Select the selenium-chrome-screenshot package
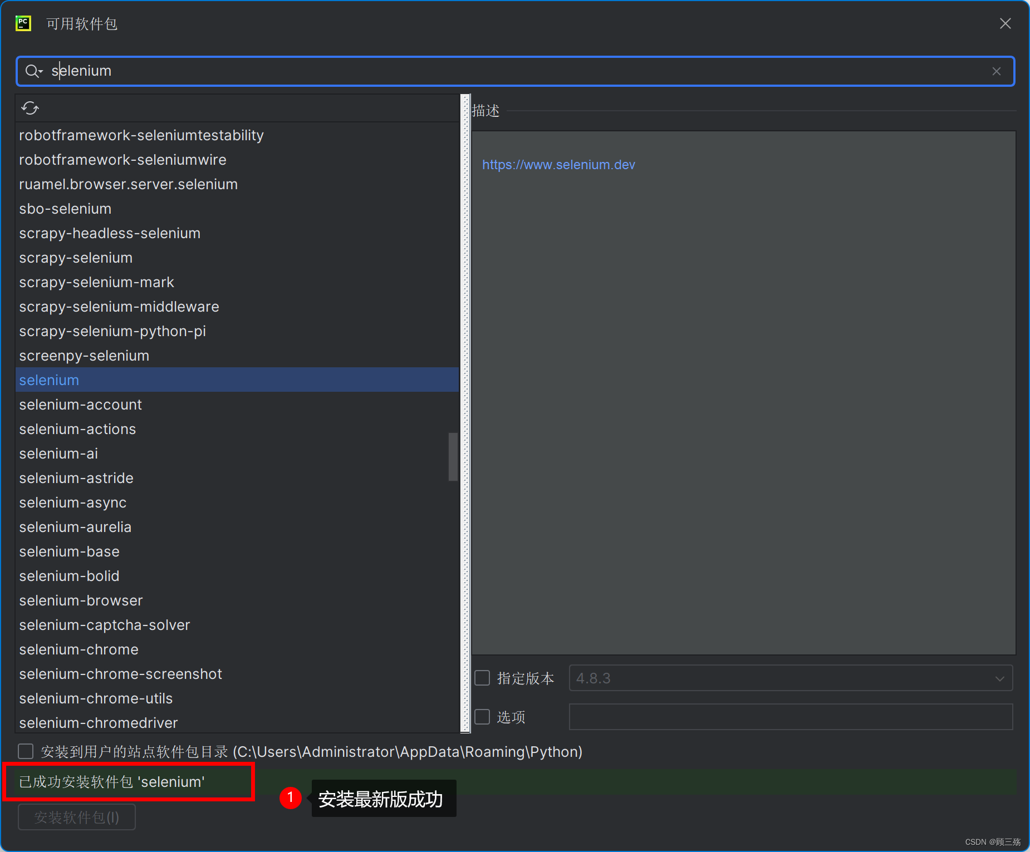 tap(237, 674)
